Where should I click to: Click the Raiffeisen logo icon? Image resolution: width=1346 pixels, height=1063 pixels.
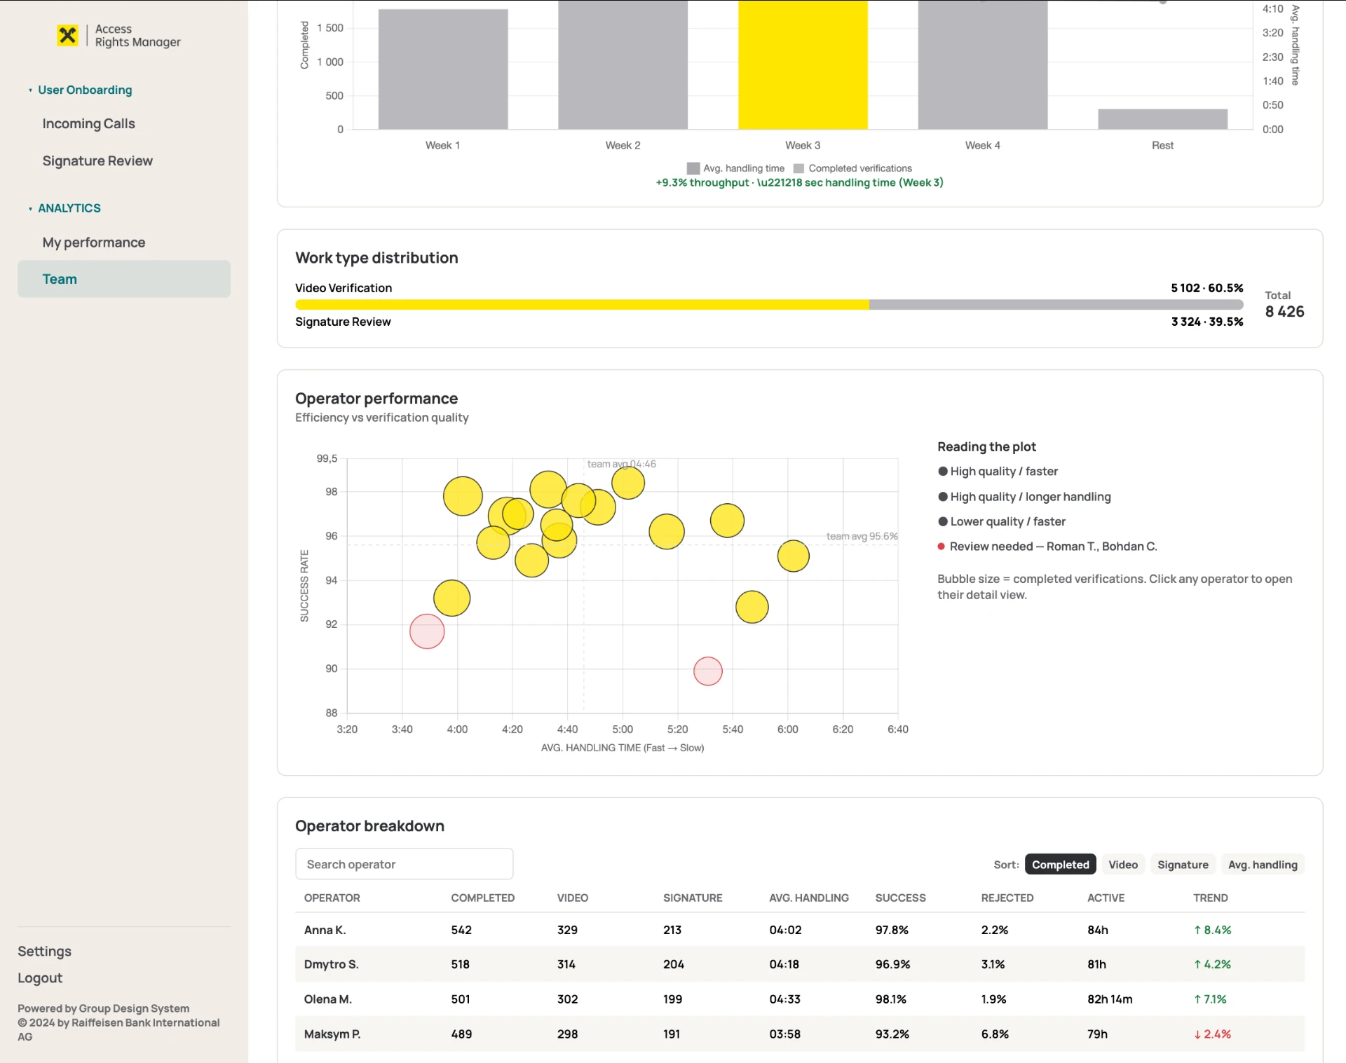[67, 35]
